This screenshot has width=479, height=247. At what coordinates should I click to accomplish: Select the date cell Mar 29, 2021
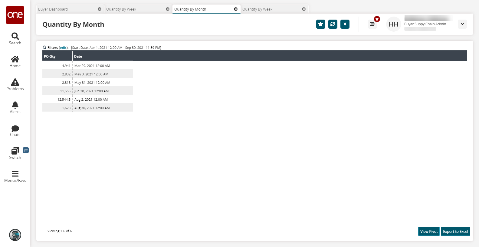click(x=103, y=66)
